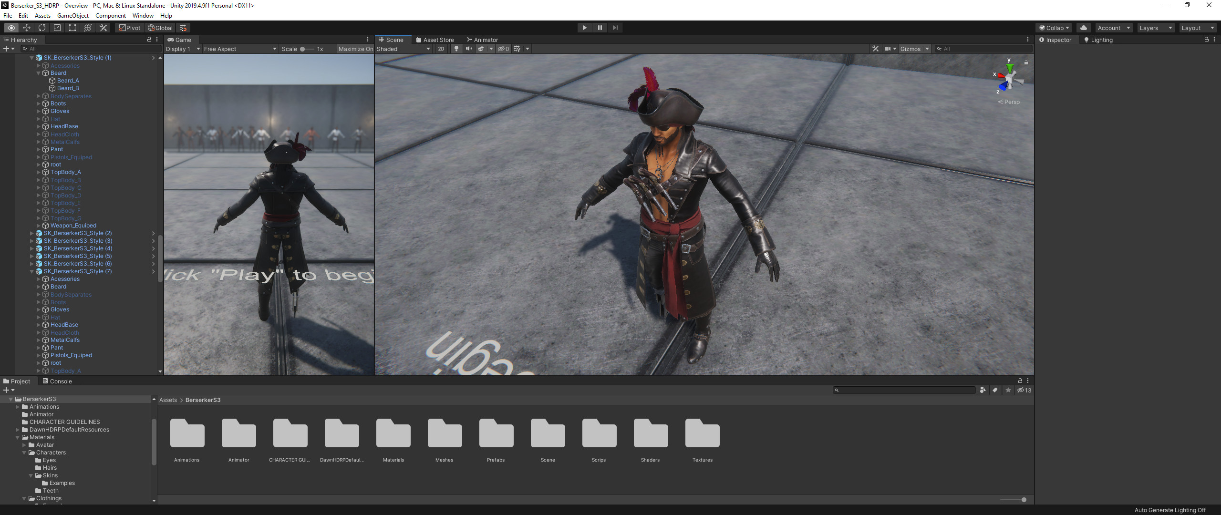Image resolution: width=1221 pixels, height=515 pixels.
Task: Toggle Pivot handle position
Action: (129, 28)
